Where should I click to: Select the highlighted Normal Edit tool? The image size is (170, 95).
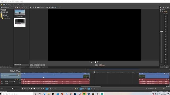pos(47,89)
